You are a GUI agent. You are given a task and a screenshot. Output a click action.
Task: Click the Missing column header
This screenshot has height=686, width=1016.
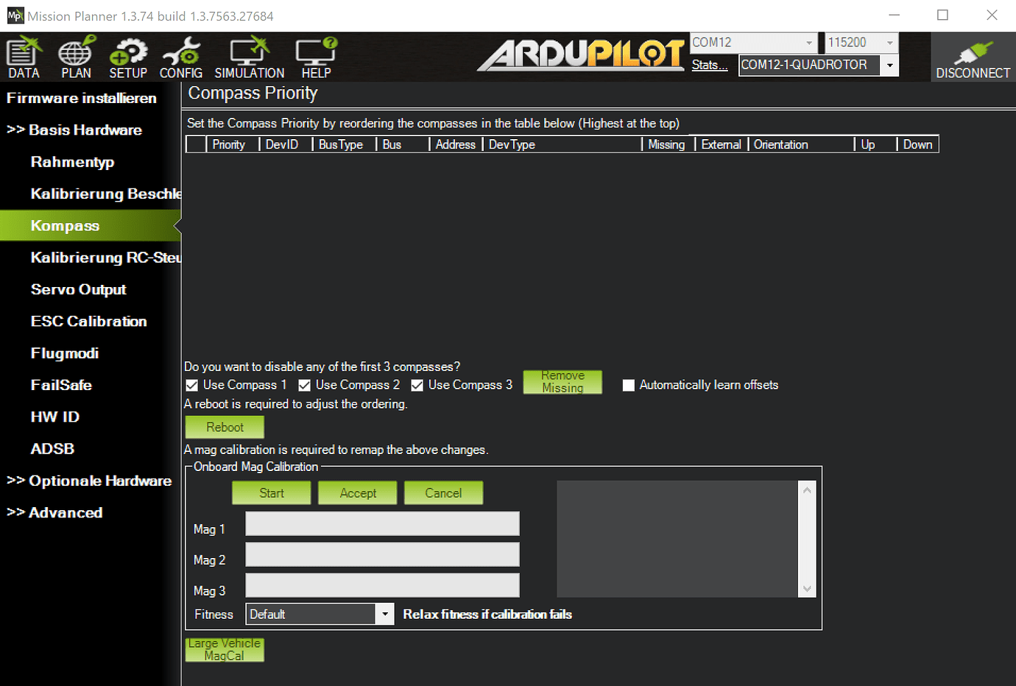coord(668,145)
